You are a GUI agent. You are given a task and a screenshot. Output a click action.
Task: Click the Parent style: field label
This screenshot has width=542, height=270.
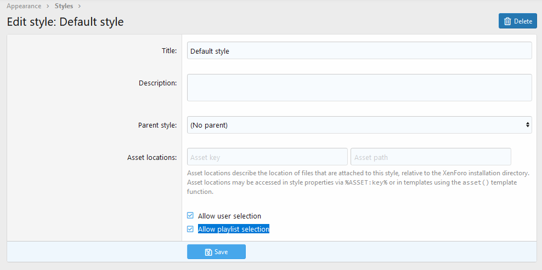coord(157,125)
